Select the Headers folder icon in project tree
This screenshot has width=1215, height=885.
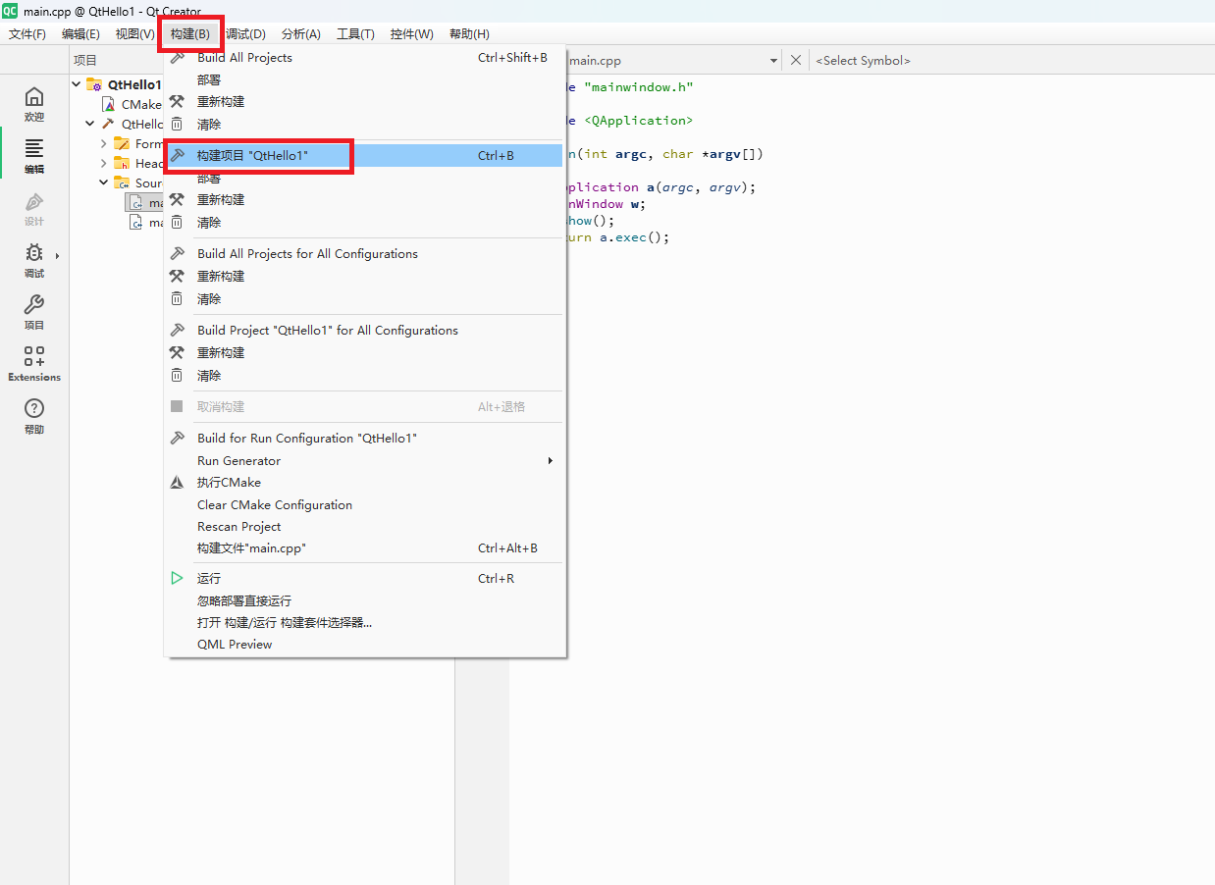[122, 163]
